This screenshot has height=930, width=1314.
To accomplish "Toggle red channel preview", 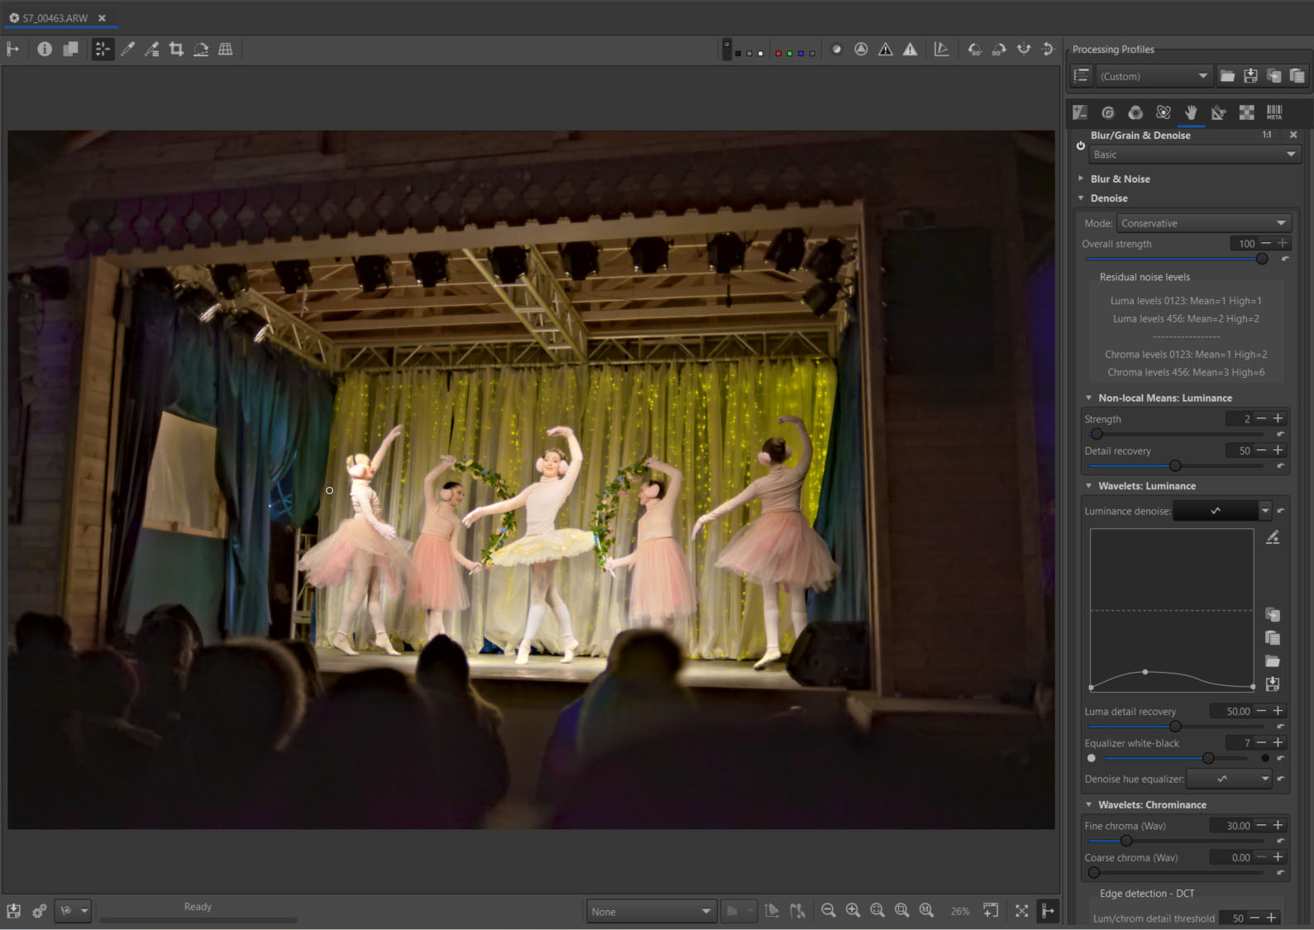I will (778, 54).
